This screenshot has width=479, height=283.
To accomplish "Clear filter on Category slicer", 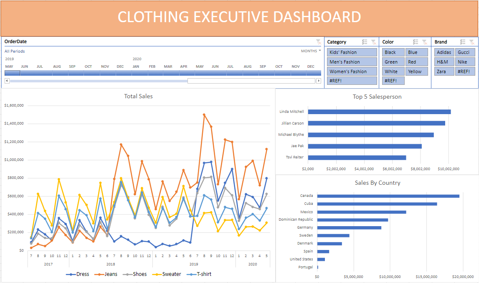I will [x=374, y=42].
